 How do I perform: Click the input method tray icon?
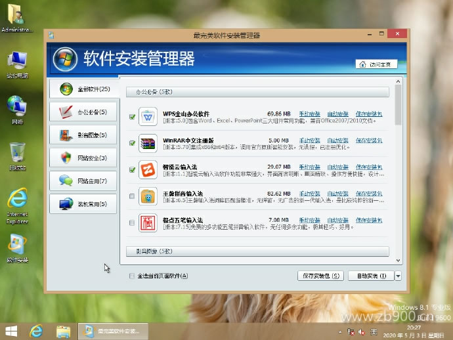(x=374, y=332)
